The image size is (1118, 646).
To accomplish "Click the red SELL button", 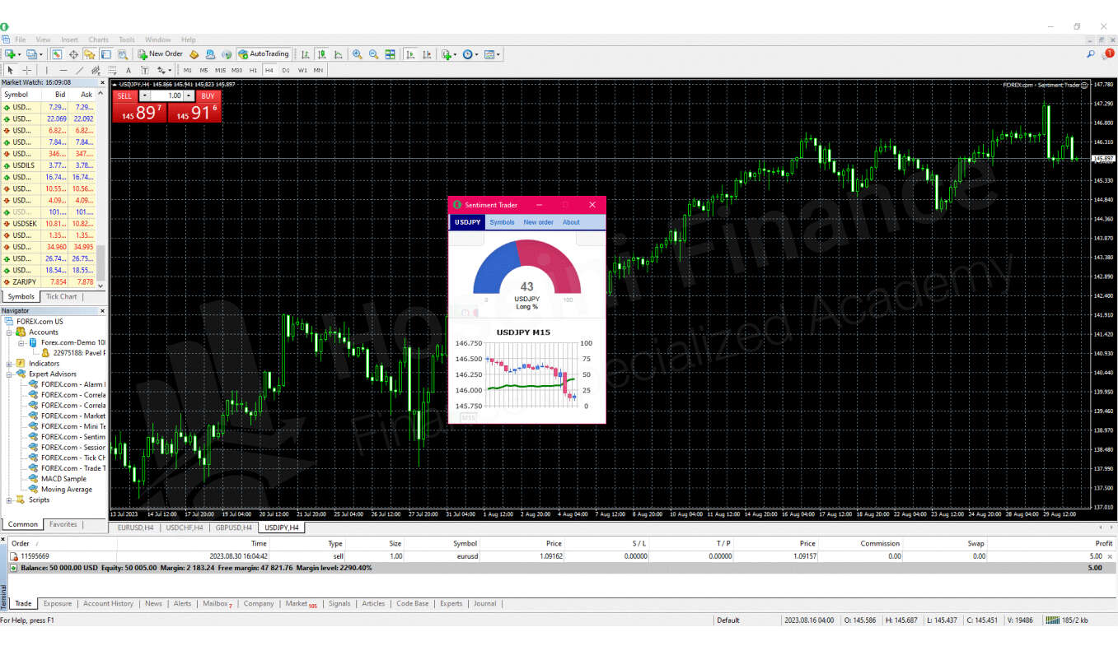I will tap(124, 95).
